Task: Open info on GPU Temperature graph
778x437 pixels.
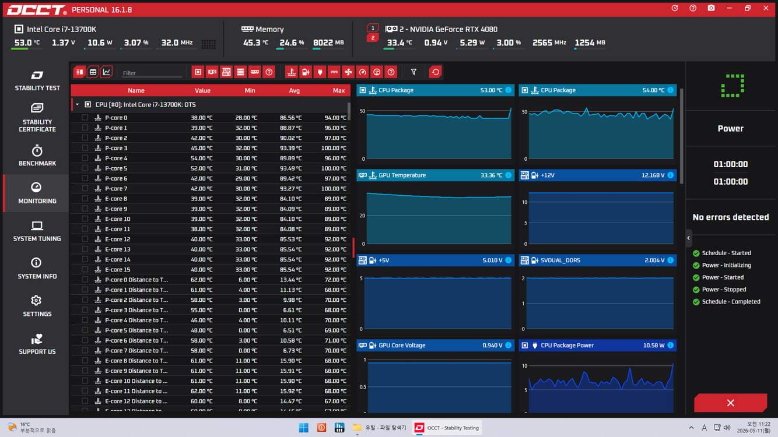Action: point(508,175)
